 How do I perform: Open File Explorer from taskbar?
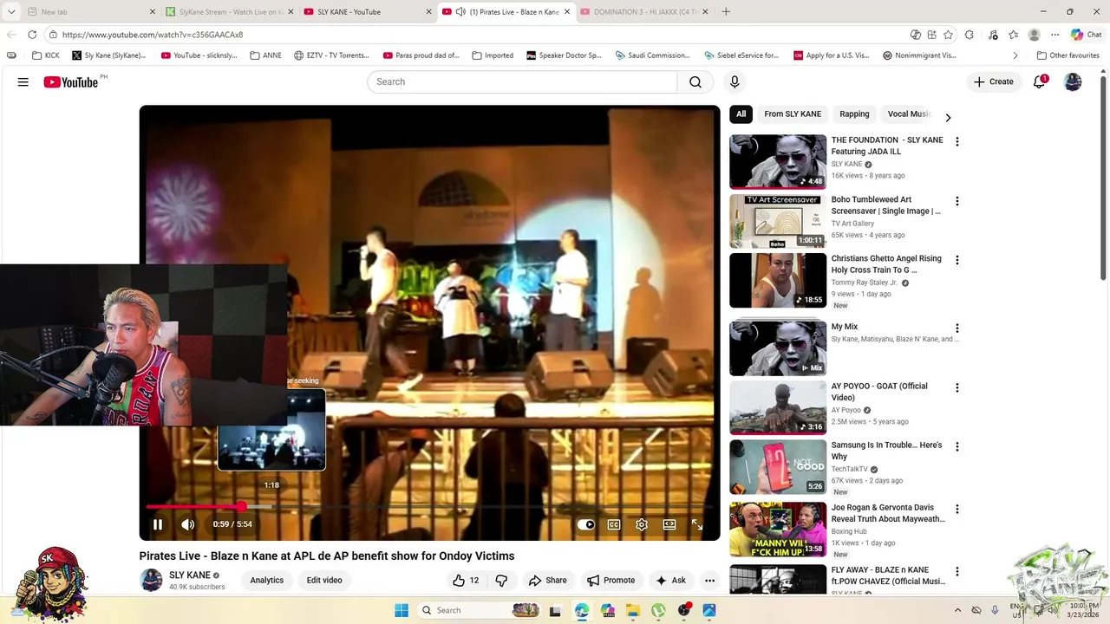click(633, 610)
